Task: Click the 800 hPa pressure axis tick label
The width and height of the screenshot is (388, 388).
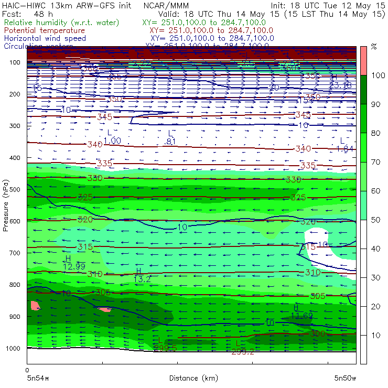Action: click(x=15, y=285)
